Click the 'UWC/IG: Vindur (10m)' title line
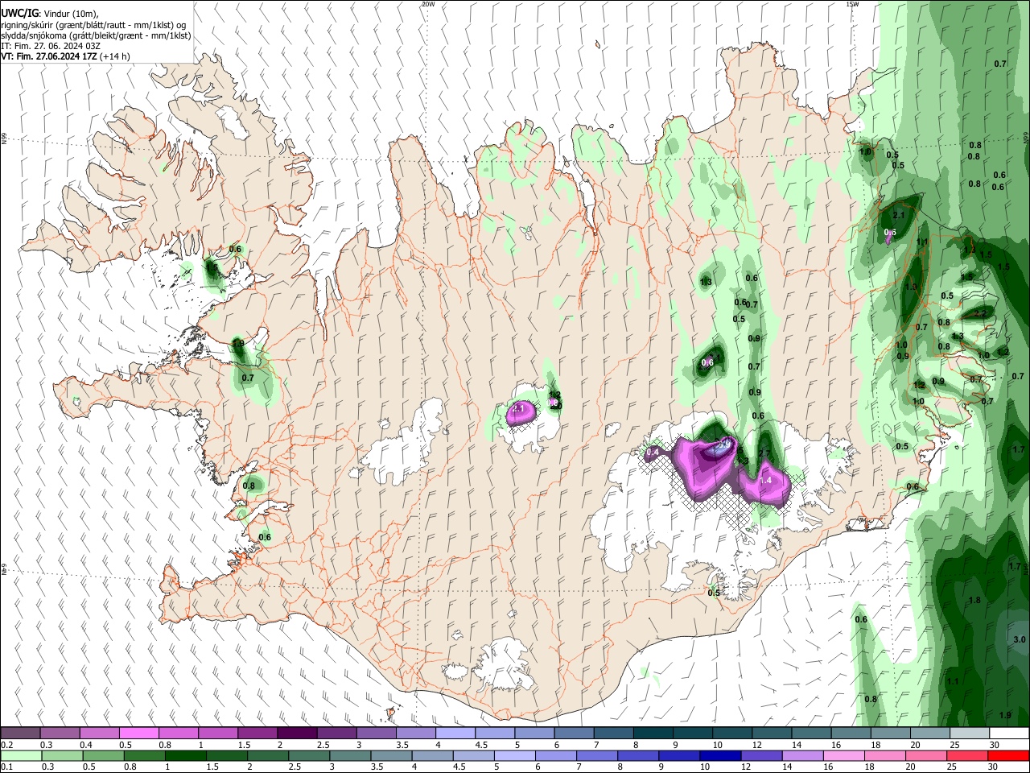Image resolution: width=1030 pixels, height=773 pixels. coord(50,14)
